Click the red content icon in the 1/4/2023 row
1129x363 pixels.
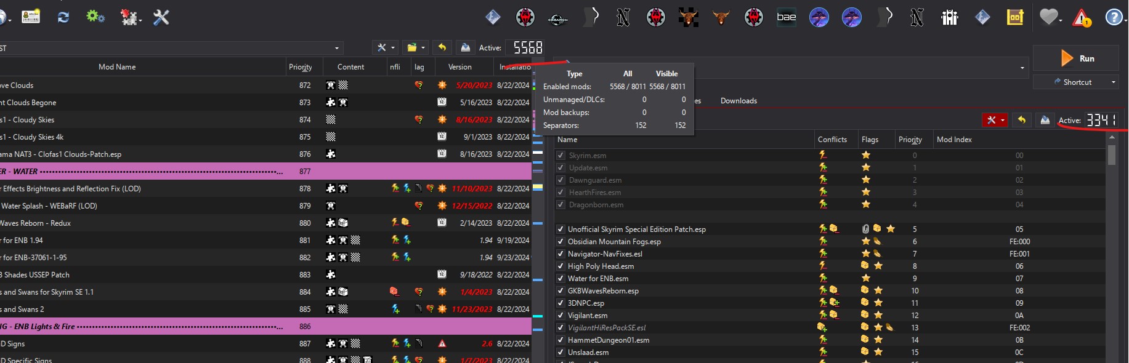click(394, 292)
